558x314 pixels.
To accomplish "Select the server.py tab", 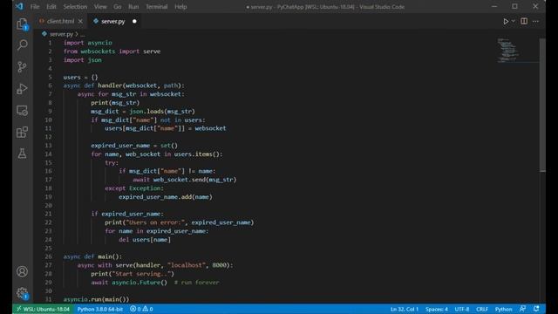I will [112, 21].
